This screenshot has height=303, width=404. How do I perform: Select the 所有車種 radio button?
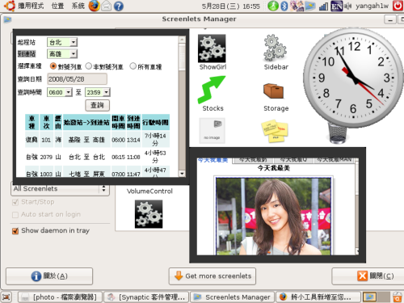pyautogui.click(x=133, y=66)
